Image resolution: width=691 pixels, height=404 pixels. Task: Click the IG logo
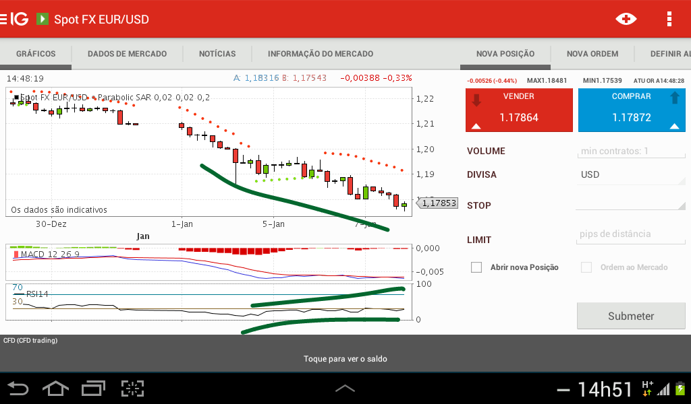[x=20, y=19]
